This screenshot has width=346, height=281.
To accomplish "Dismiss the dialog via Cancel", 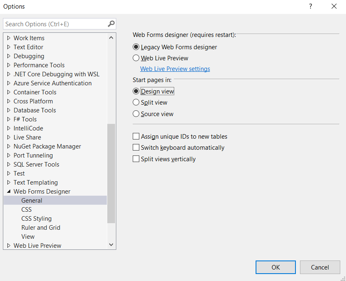I will coord(320,267).
